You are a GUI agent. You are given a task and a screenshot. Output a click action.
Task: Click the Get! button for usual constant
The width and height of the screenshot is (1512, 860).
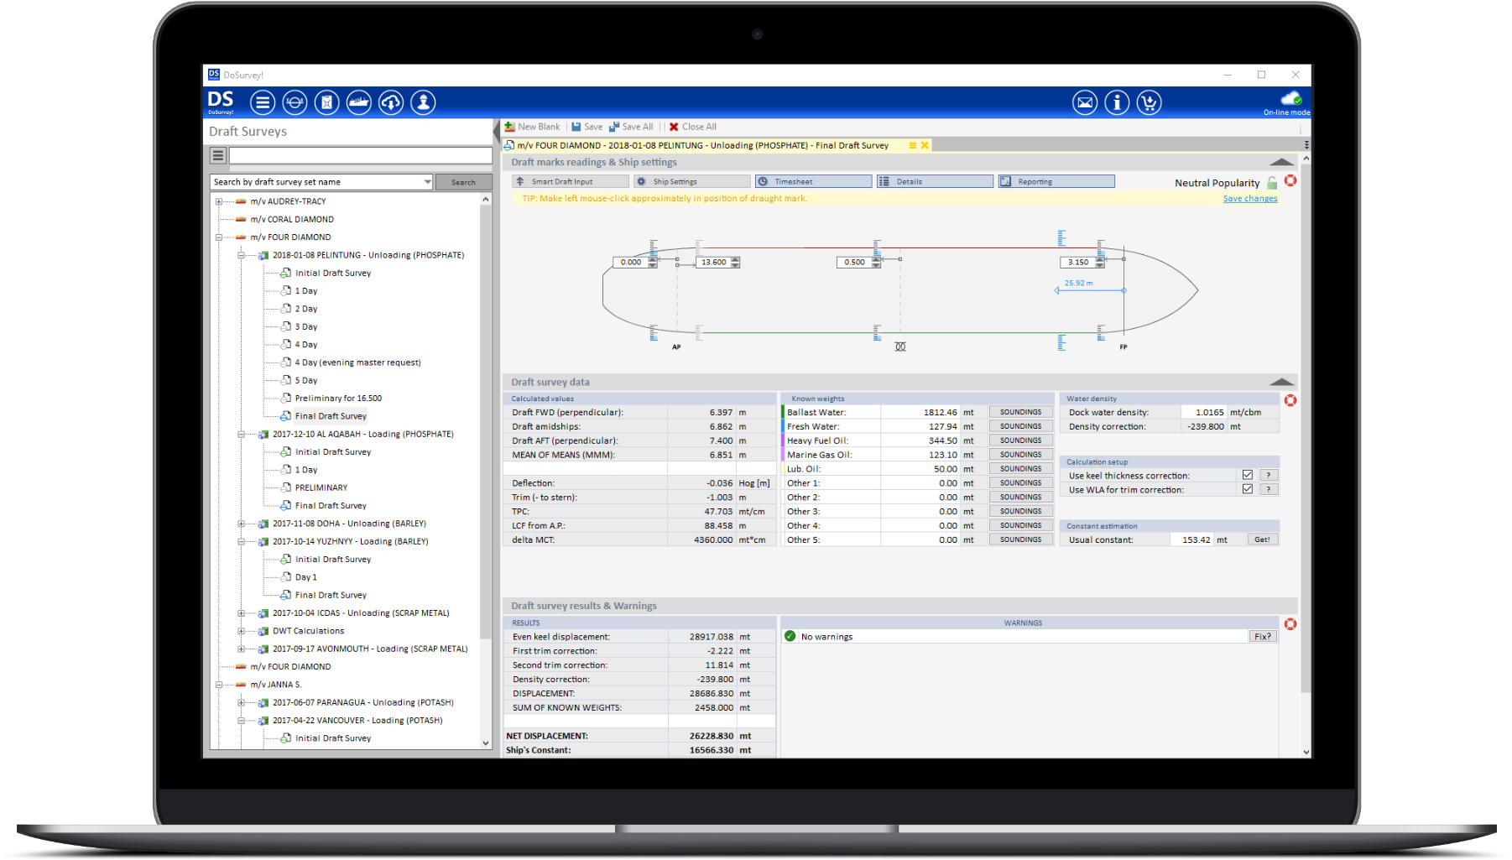[x=1263, y=539]
